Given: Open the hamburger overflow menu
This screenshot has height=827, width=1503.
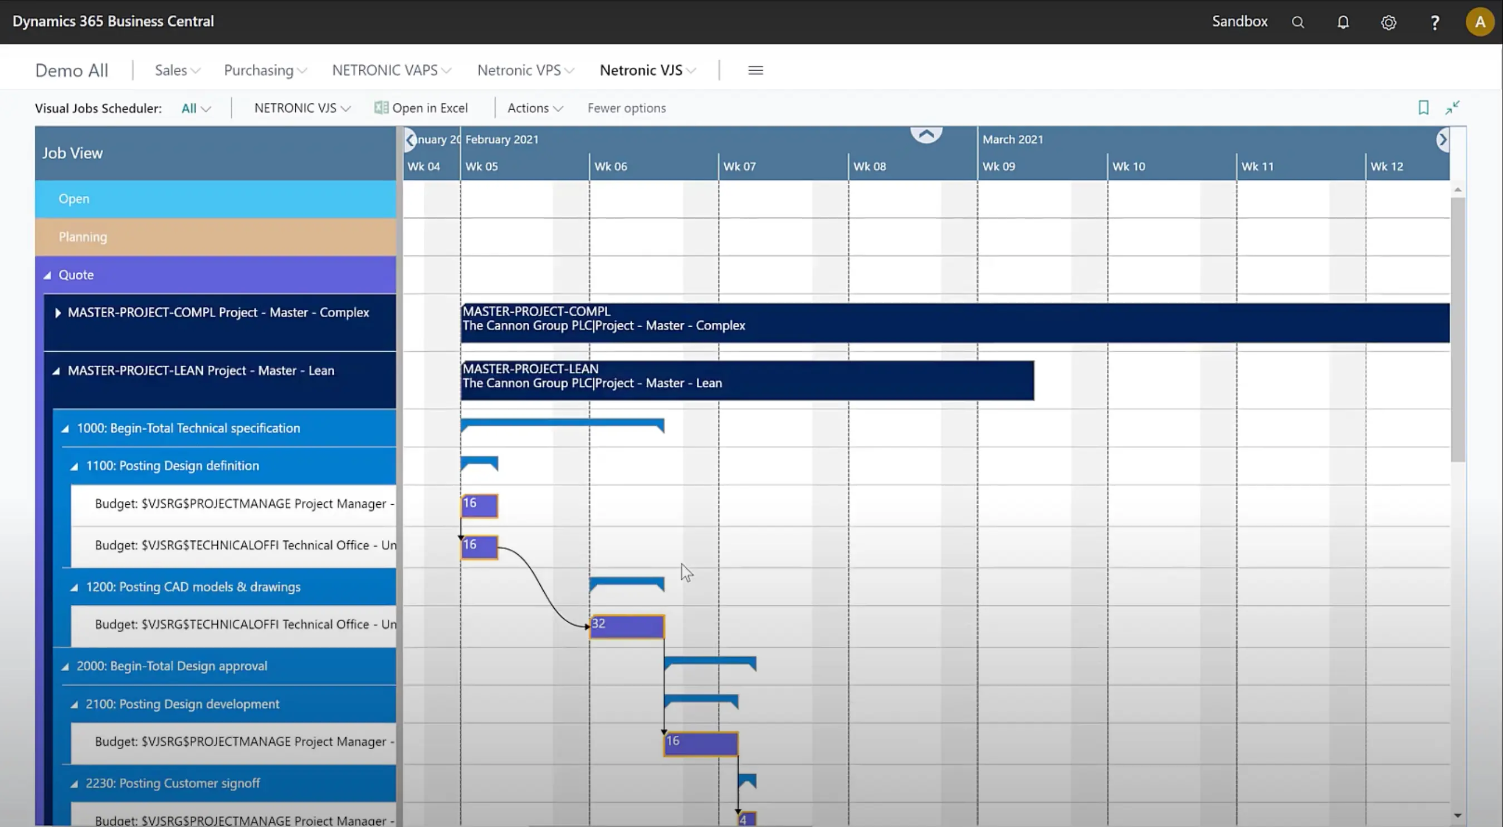Looking at the screenshot, I should click(x=755, y=70).
